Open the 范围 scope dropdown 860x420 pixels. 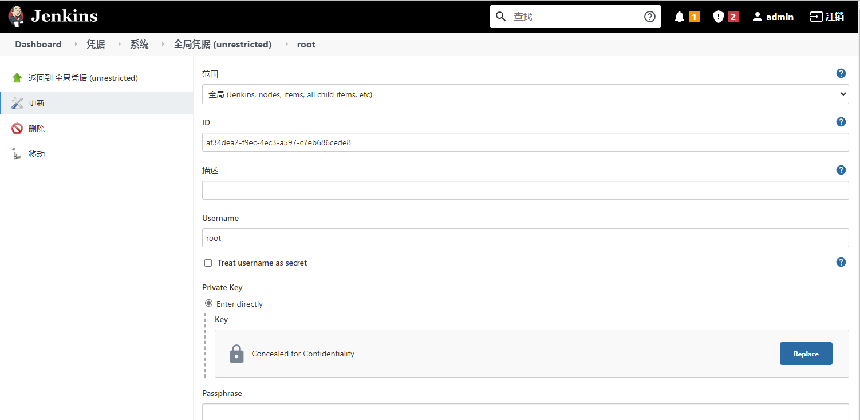[x=525, y=94]
